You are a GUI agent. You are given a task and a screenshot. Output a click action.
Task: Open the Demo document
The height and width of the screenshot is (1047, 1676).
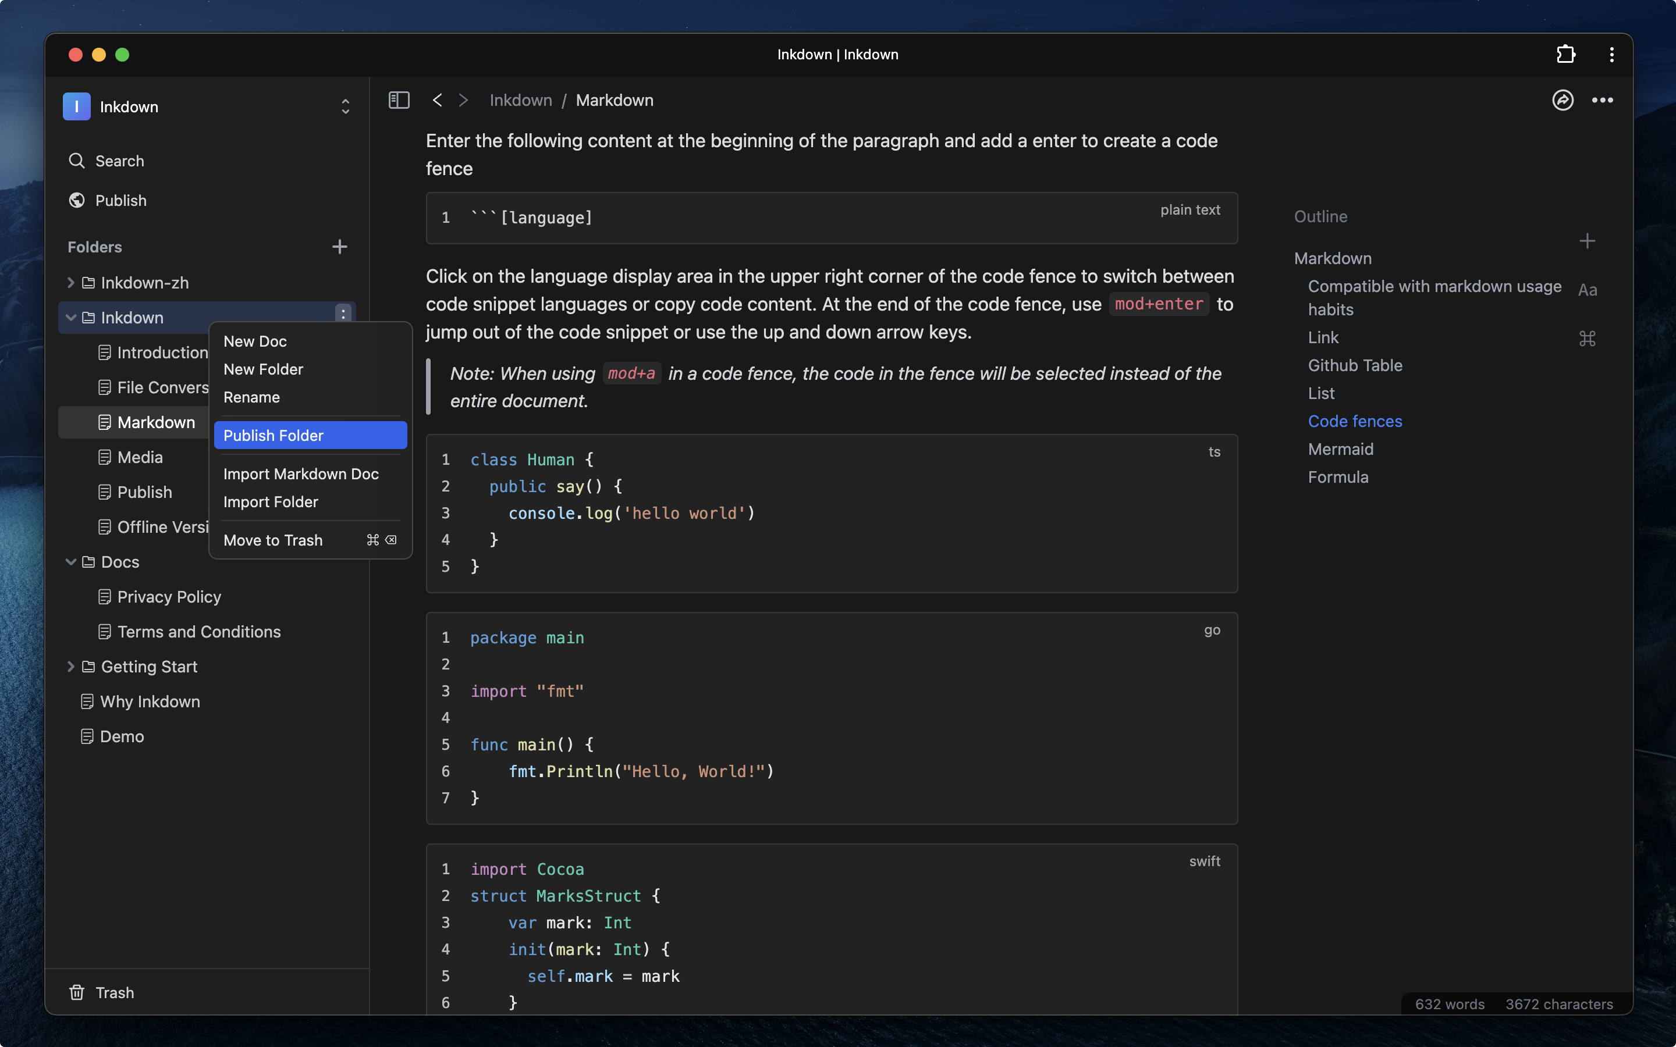click(x=207, y=736)
